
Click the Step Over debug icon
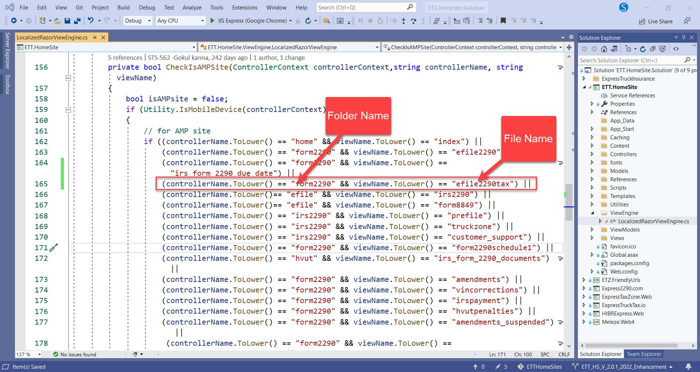[413, 21]
